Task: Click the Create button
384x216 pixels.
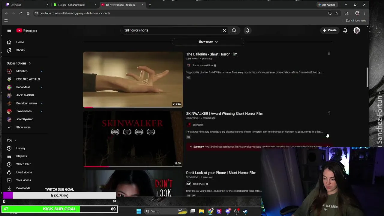Action: pyautogui.click(x=329, y=30)
